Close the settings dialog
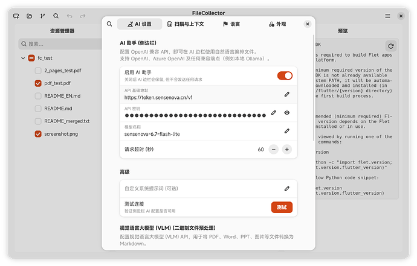 (308, 24)
